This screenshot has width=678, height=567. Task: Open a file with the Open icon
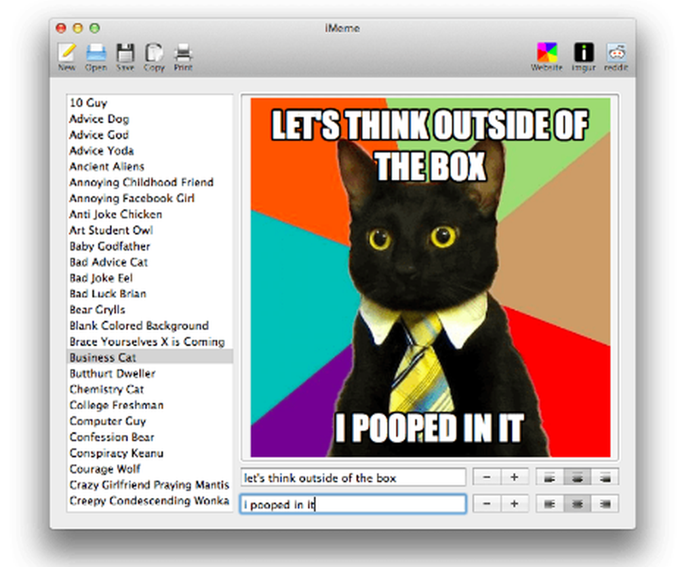(x=96, y=56)
